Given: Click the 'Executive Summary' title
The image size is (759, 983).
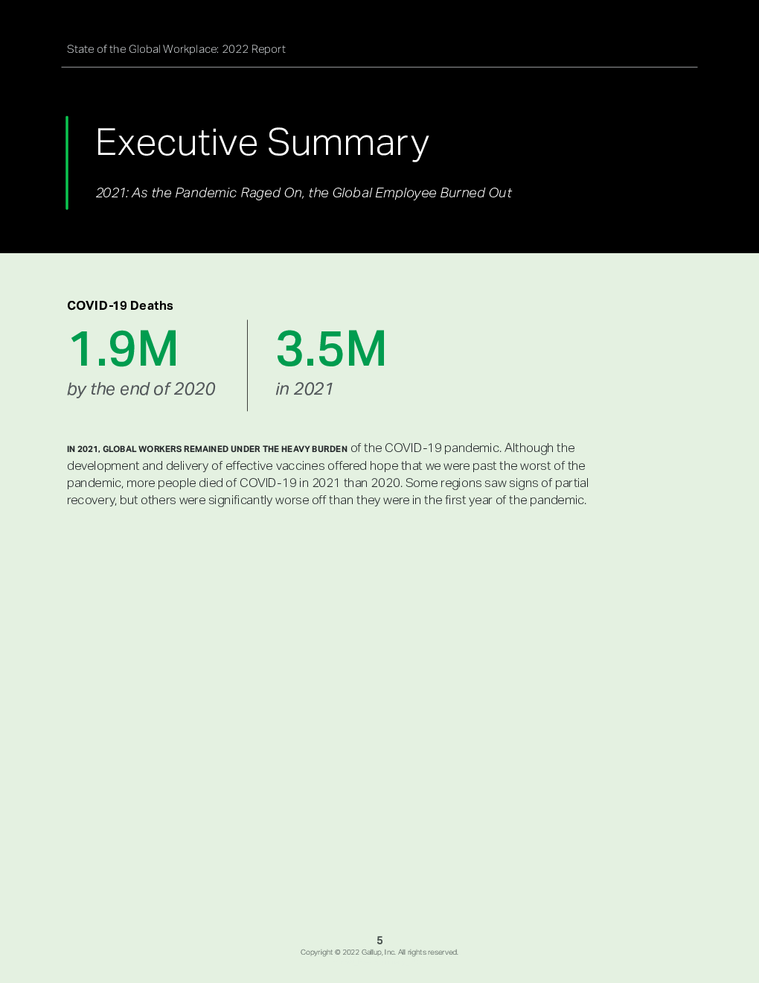Looking at the screenshot, I should pyautogui.click(x=262, y=142).
